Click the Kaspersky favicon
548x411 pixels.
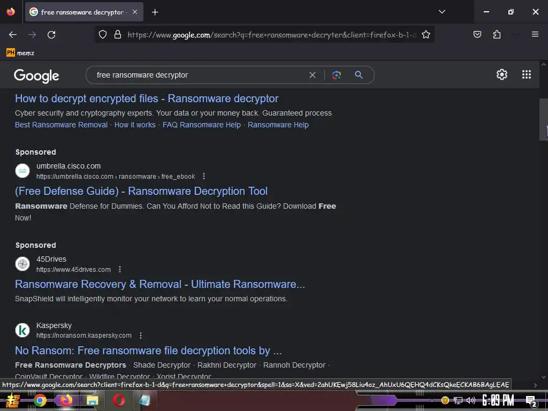[22, 330]
